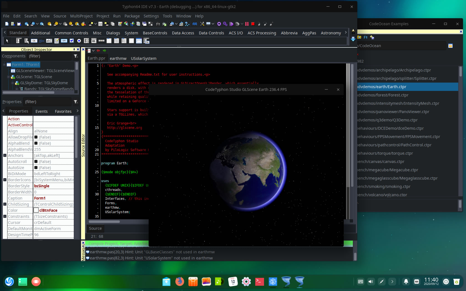
Task: Pick the TEdit abI component icon
Action: [x=49, y=41]
